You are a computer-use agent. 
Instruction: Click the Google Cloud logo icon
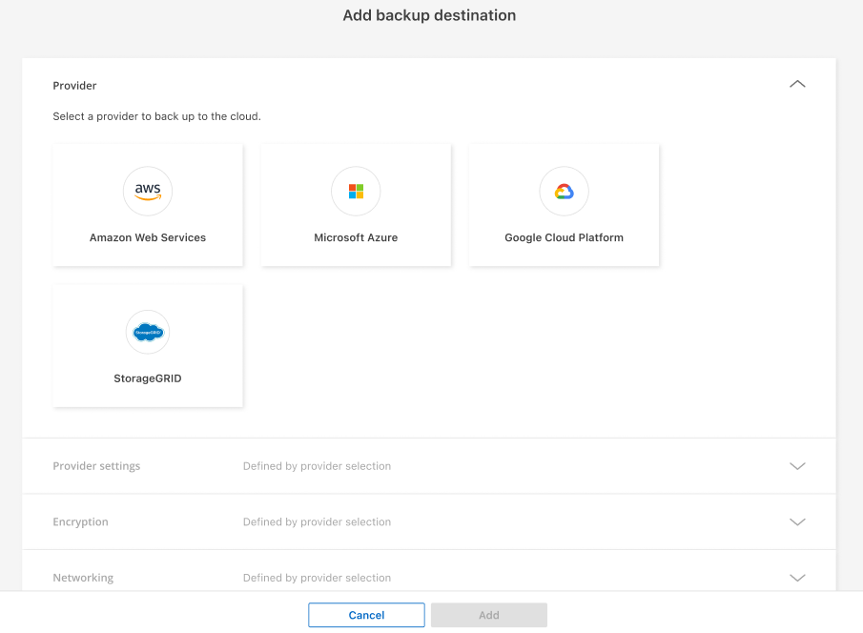564,191
